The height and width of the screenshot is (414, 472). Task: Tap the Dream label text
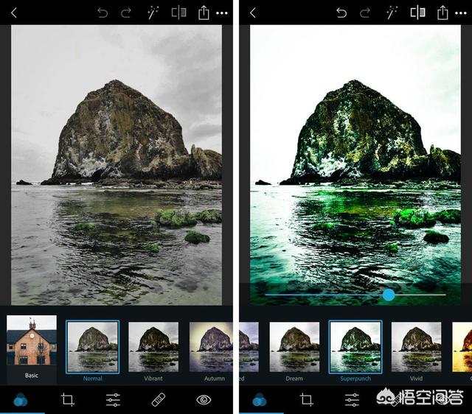pos(294,379)
